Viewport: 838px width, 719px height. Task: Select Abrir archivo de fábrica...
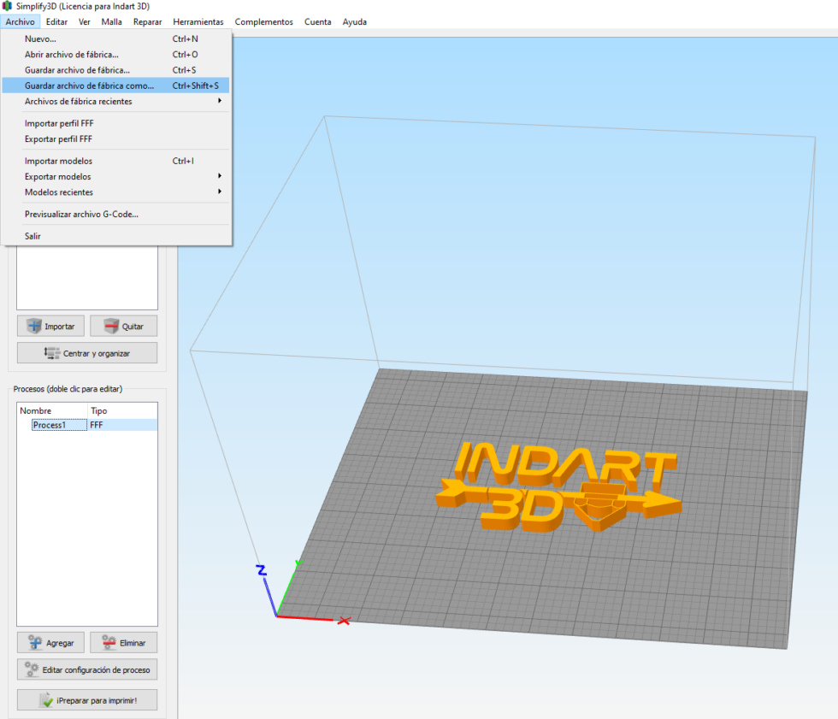pyautogui.click(x=116, y=55)
